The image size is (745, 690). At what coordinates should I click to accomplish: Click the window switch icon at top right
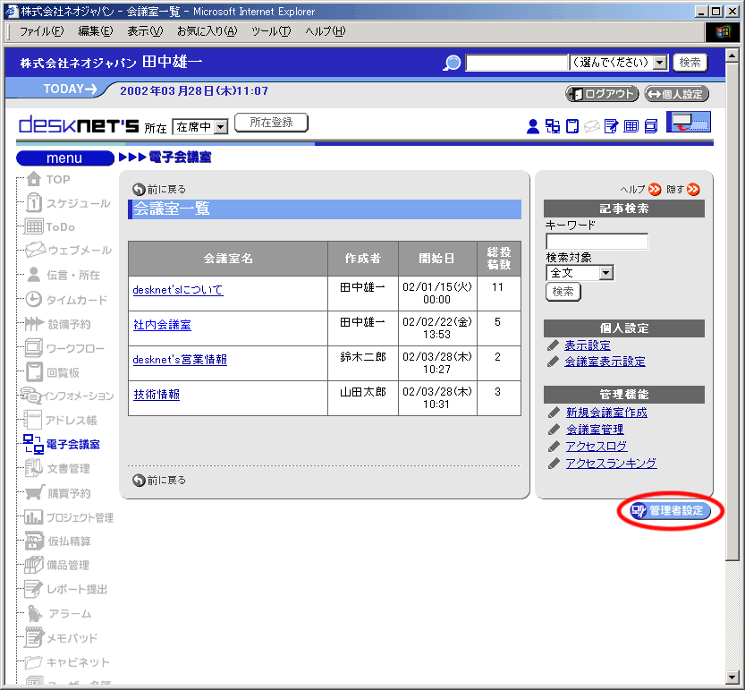coord(688,123)
